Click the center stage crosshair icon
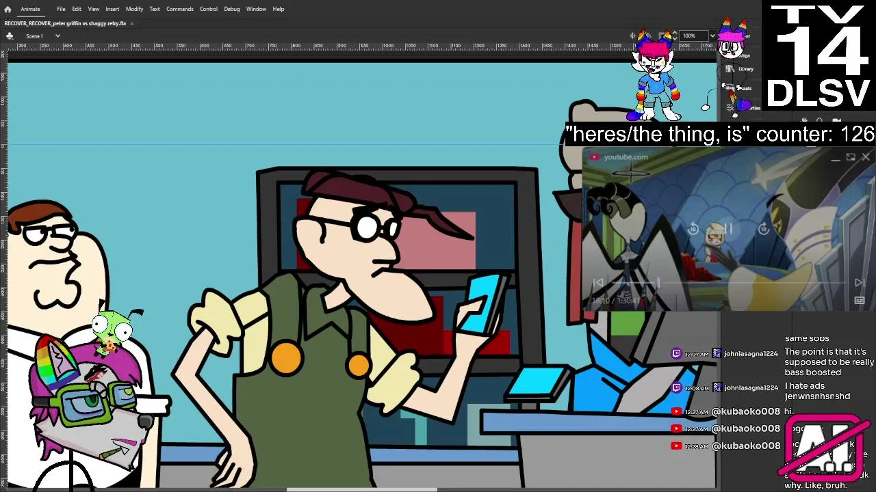This screenshot has width=876, height=492. click(633, 36)
